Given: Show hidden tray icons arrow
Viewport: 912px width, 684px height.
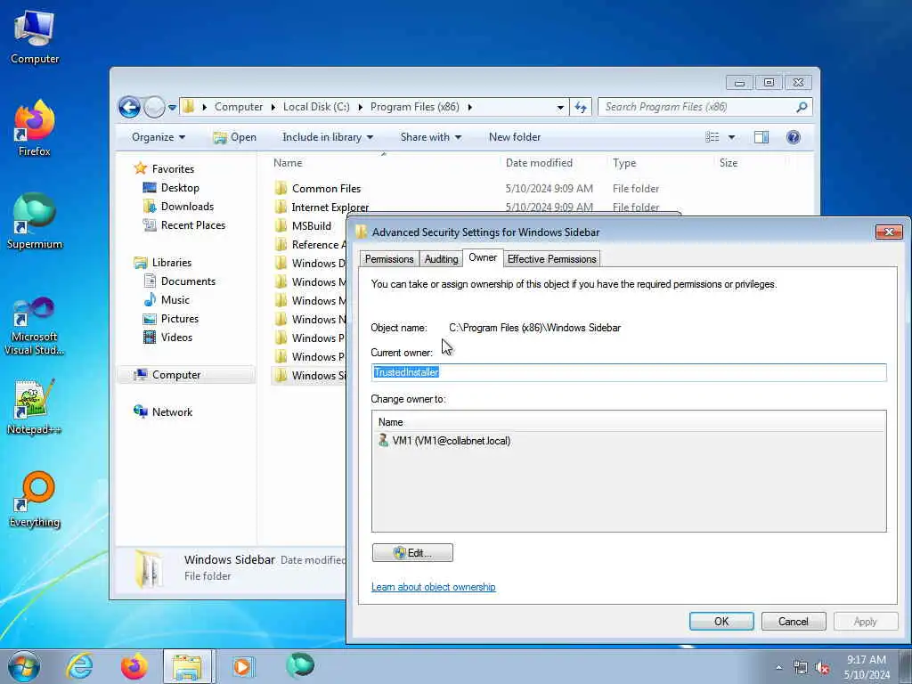Looking at the screenshot, I should 778,668.
